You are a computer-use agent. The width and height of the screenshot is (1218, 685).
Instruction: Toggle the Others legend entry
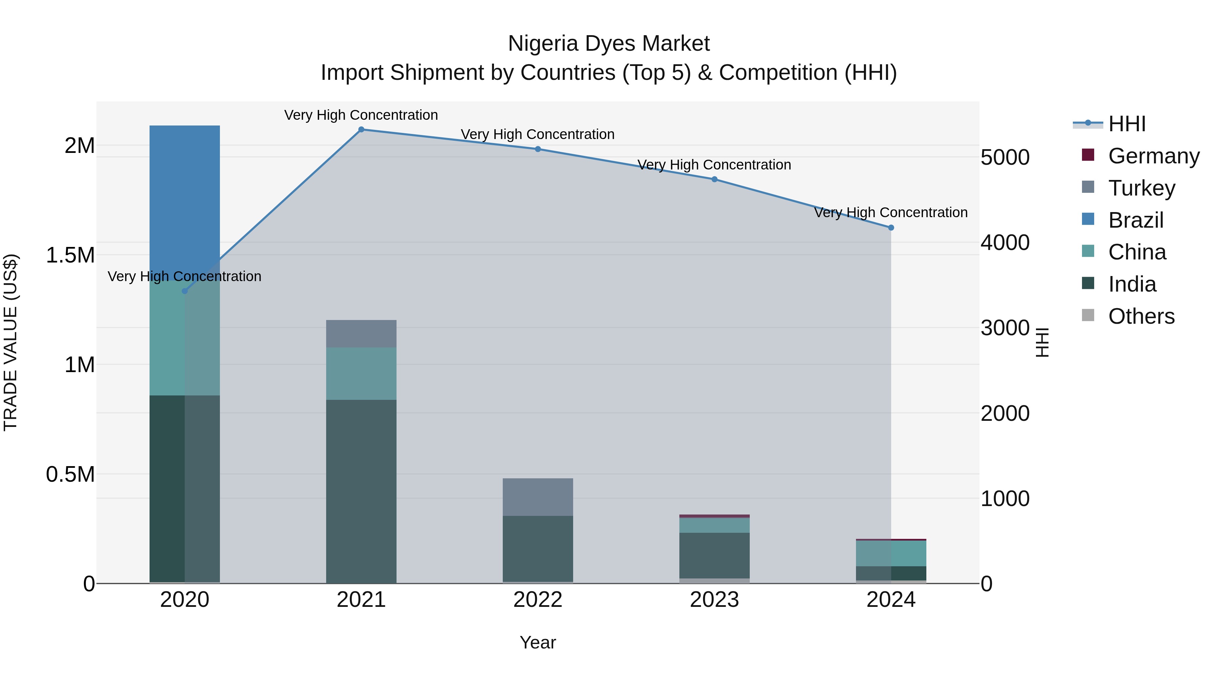(1128, 316)
